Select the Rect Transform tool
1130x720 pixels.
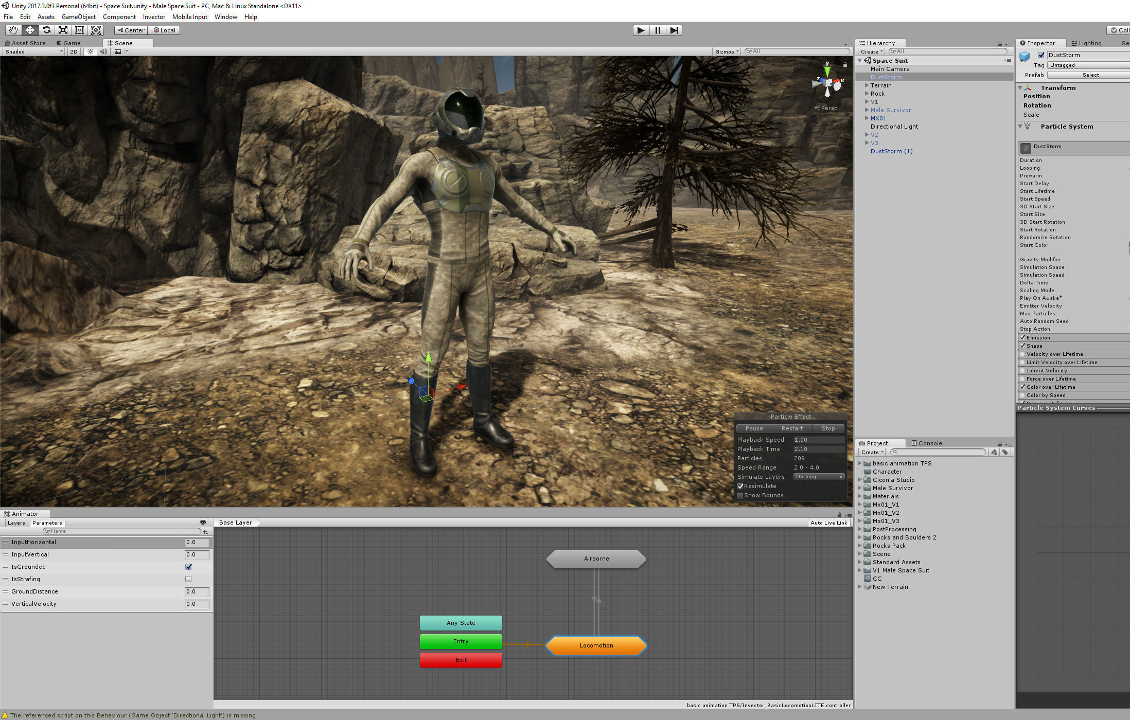[x=79, y=30]
